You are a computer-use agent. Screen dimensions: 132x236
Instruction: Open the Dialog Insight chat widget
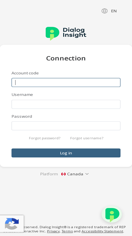pos(112,214)
